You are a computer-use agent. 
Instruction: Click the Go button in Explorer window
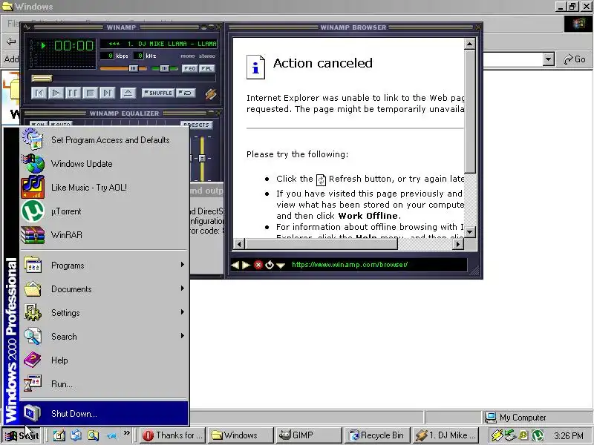coord(575,59)
